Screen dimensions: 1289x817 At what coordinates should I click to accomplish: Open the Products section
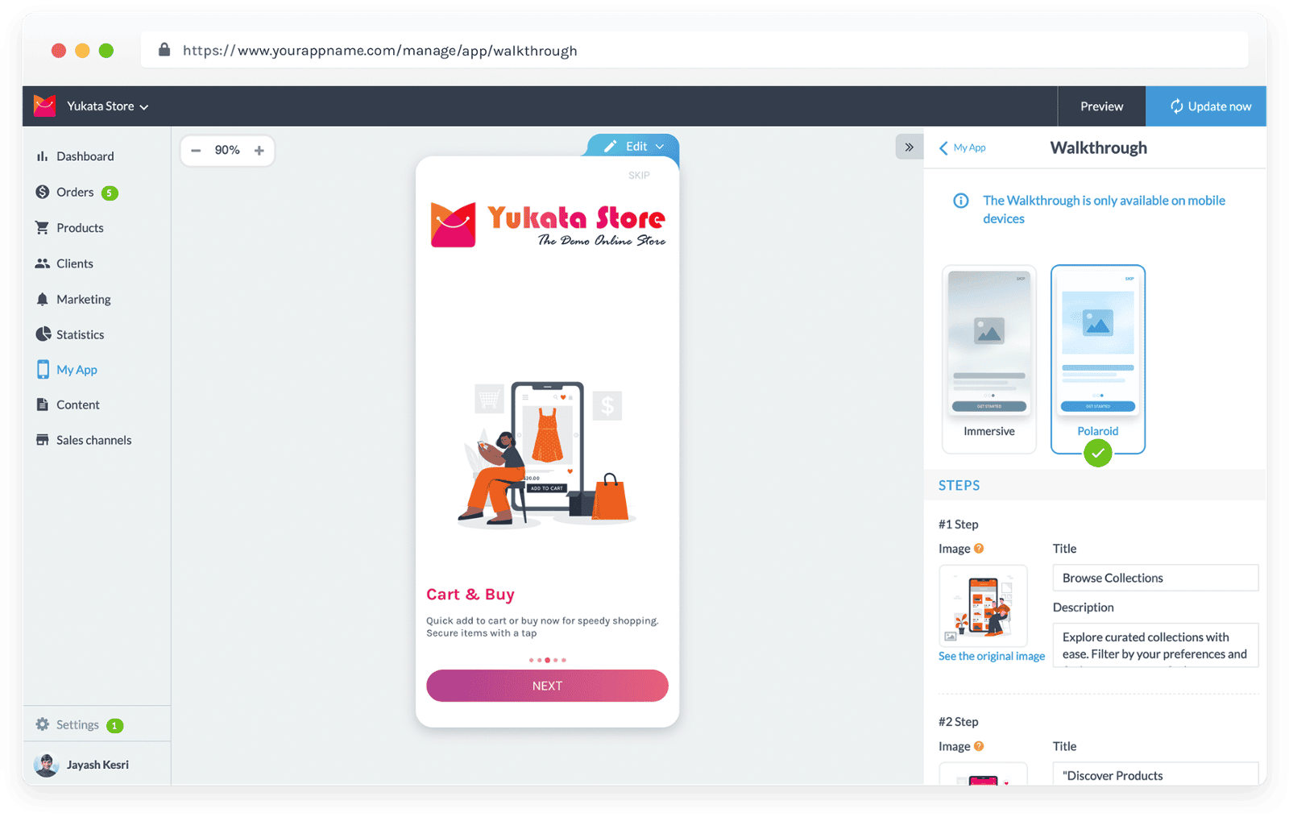coord(79,227)
